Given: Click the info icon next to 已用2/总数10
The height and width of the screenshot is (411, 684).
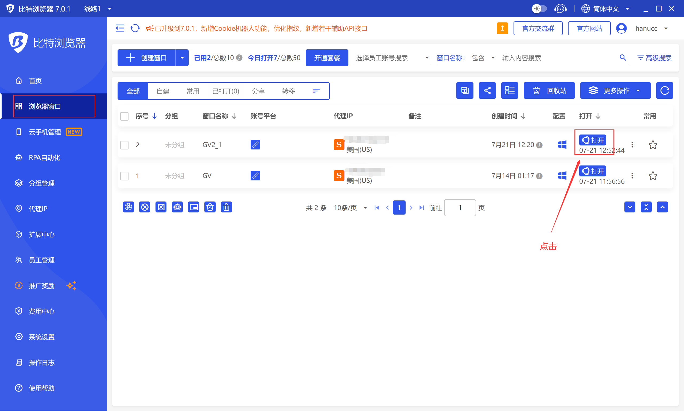Looking at the screenshot, I should point(239,58).
